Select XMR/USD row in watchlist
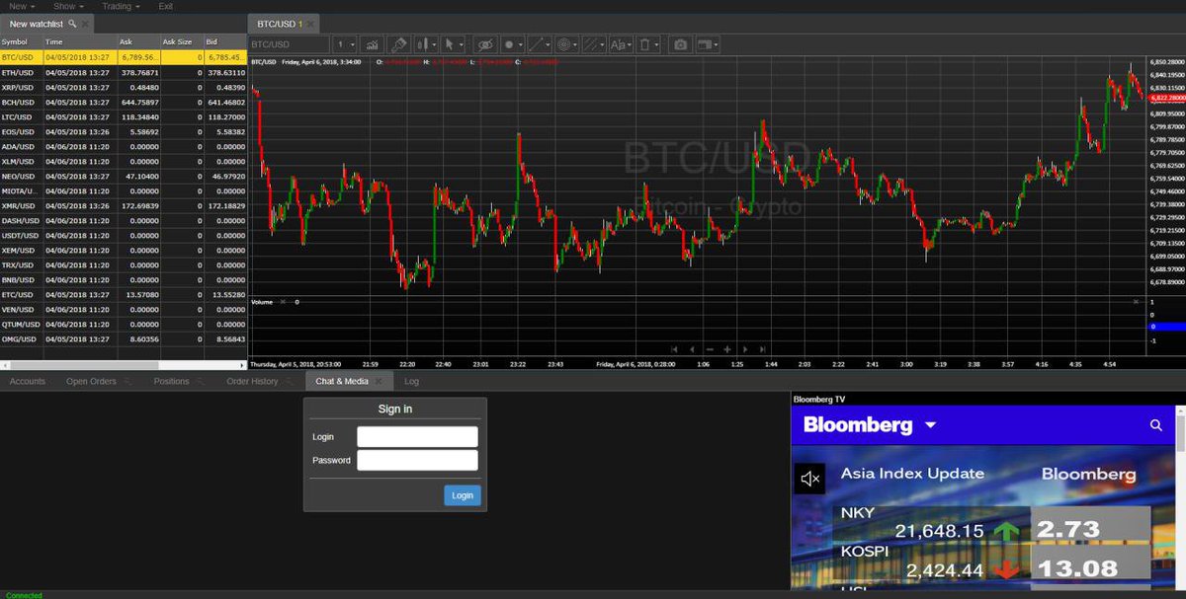The image size is (1186, 599). (124, 205)
